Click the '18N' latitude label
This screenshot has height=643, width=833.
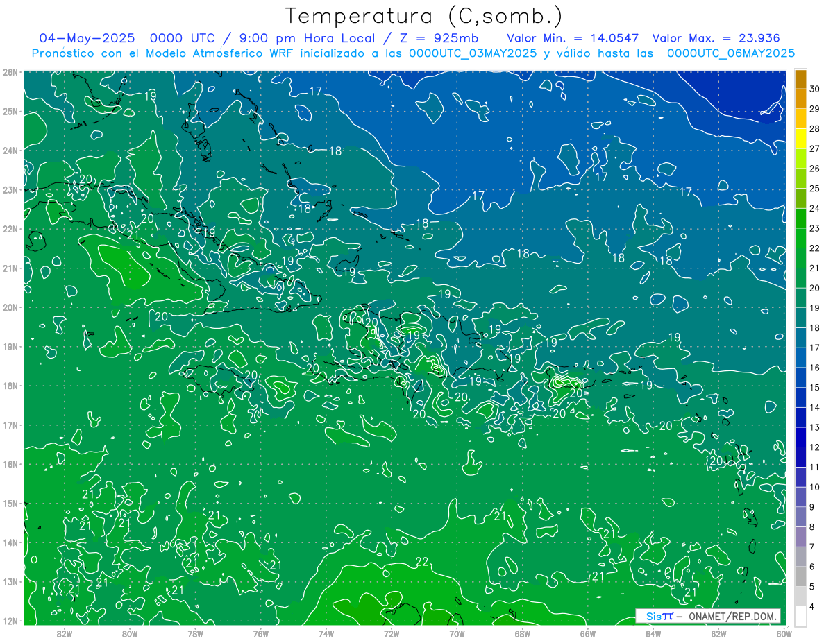(10, 386)
